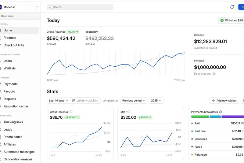Open Promo codes in the sidebar

tap(13, 137)
